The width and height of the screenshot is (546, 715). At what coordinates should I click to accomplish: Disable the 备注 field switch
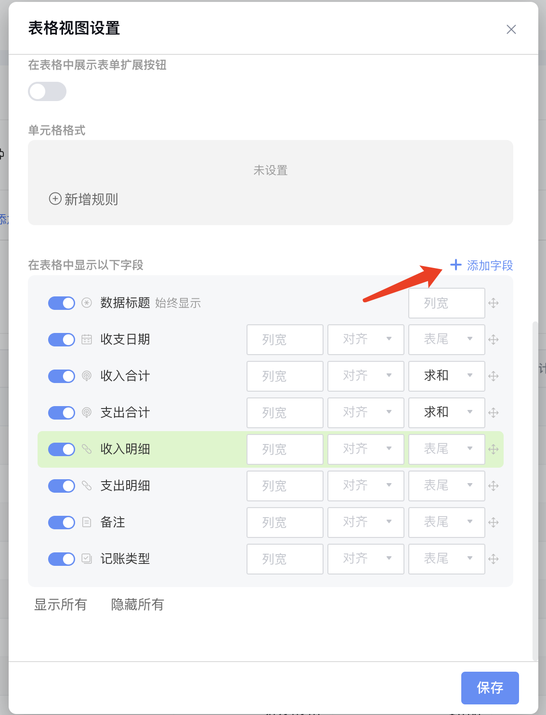pyautogui.click(x=62, y=523)
